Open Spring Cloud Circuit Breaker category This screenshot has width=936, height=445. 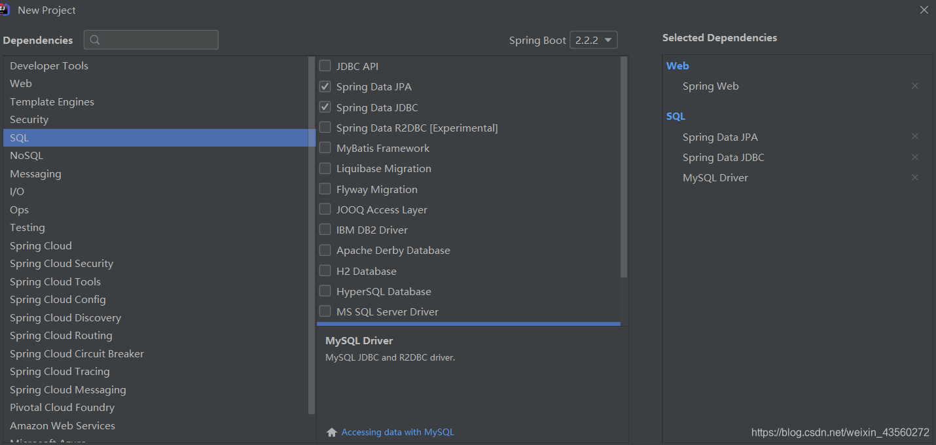point(156,353)
